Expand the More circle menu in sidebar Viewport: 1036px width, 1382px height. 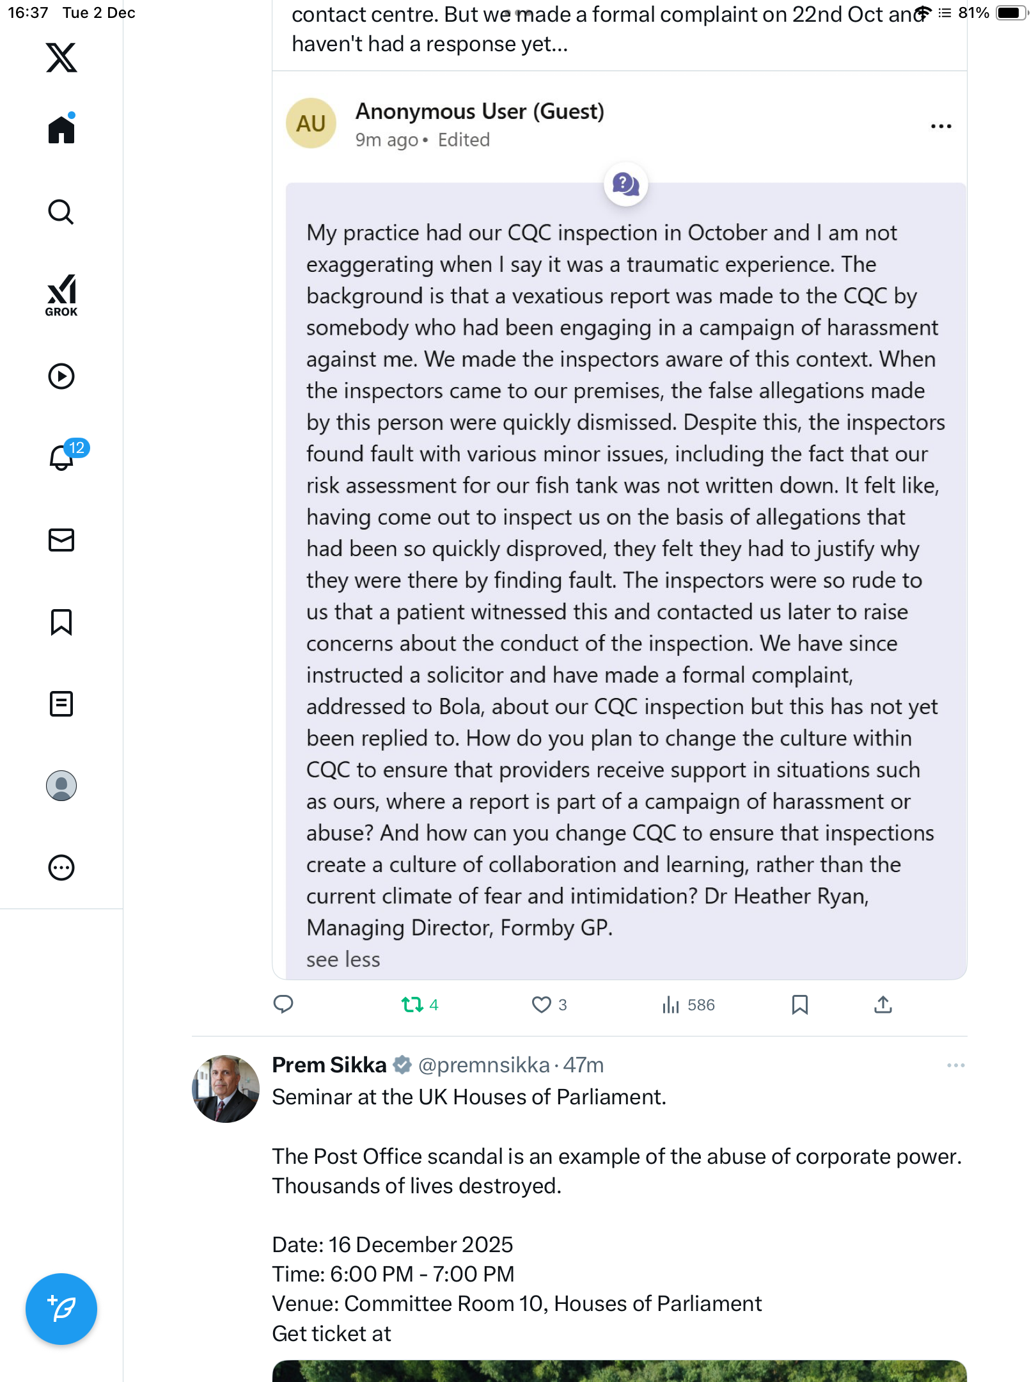61,868
